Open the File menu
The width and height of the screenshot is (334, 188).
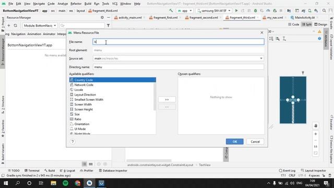click(10, 4)
